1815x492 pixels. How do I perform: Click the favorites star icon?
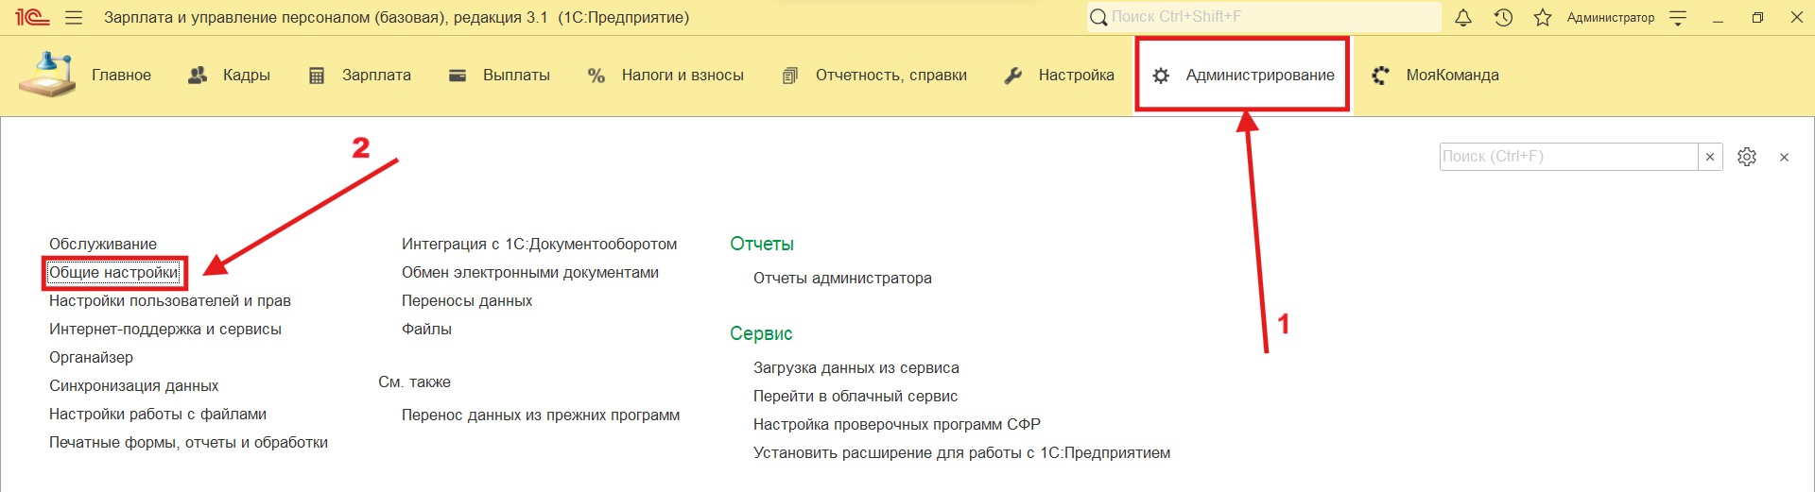(1543, 18)
